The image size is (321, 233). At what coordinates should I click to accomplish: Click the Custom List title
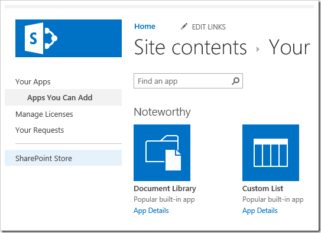pos(262,189)
